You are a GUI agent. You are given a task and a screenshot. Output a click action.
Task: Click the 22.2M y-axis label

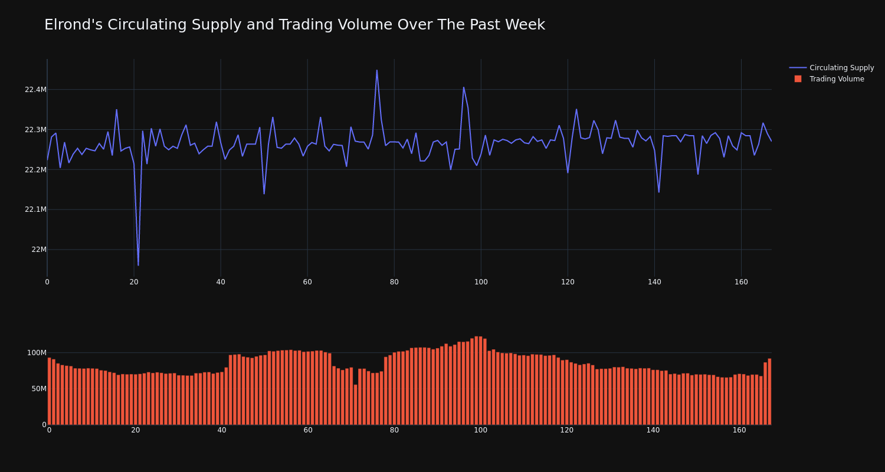point(35,170)
